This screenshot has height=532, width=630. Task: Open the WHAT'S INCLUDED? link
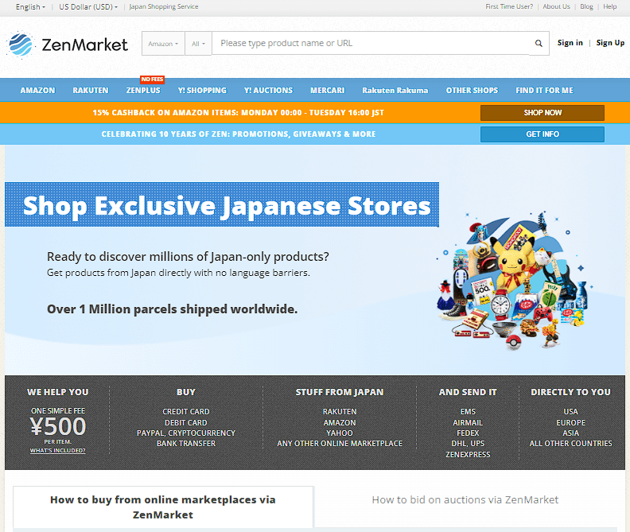57,451
